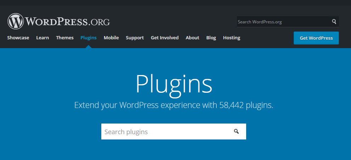Open the Showcase menu item

coord(18,38)
